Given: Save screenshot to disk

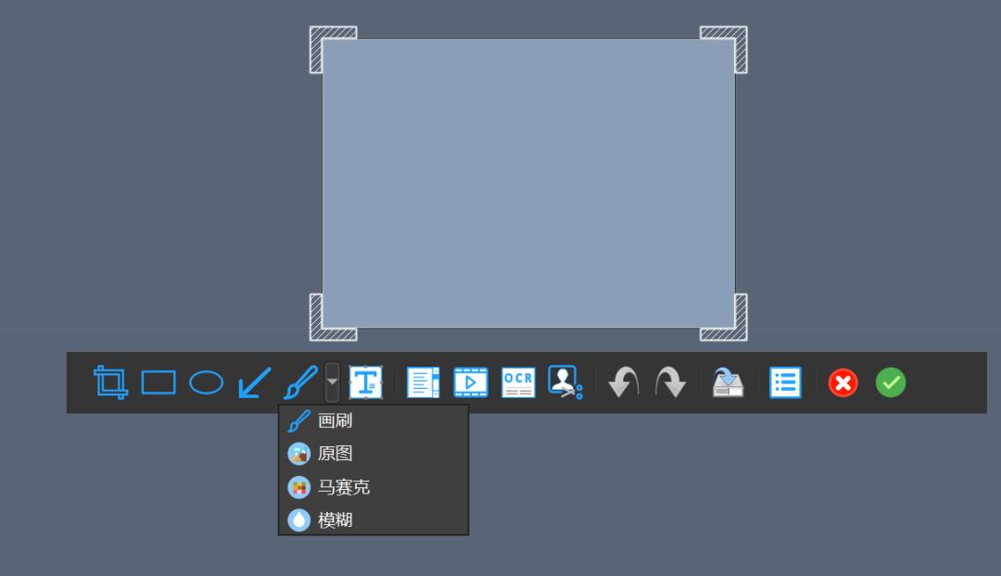Looking at the screenshot, I should pos(728,382).
